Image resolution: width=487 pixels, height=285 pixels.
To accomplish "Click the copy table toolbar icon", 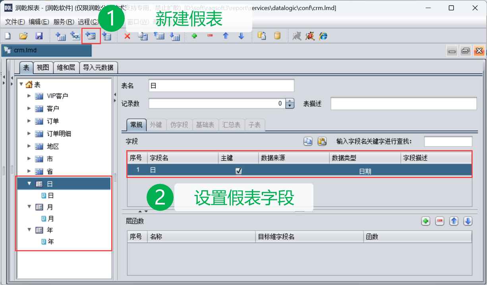I will coord(143,36).
